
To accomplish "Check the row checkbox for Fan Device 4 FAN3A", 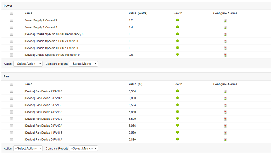I will (x=11, y=112).
